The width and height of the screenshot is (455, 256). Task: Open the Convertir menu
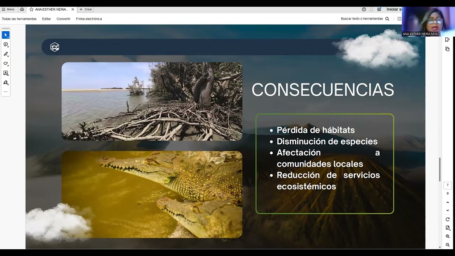coord(64,19)
